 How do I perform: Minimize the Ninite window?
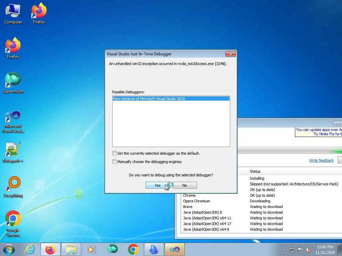[x=337, y=124]
